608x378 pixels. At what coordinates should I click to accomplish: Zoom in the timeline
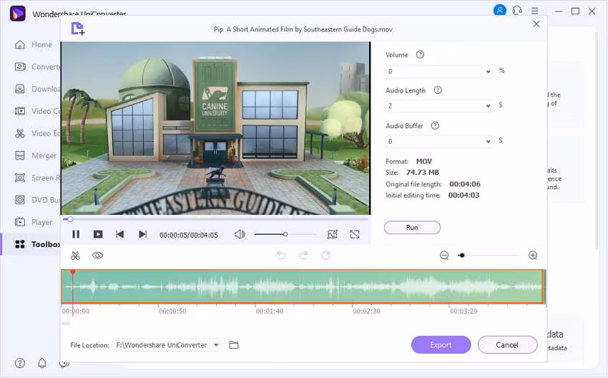pos(533,256)
